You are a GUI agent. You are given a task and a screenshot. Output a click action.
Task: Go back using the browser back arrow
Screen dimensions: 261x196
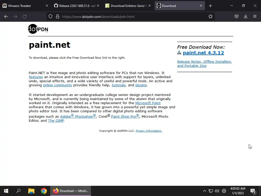click(6, 17)
